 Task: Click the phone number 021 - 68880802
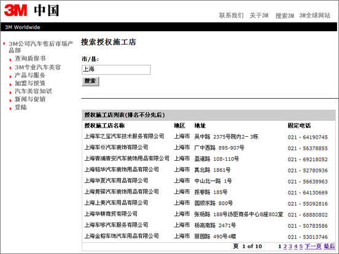[308, 215]
